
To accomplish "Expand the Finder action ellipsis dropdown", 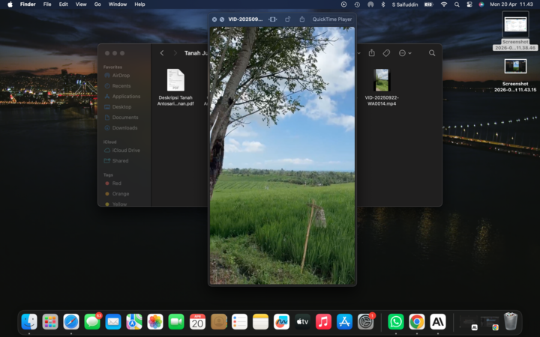I will click(x=405, y=53).
